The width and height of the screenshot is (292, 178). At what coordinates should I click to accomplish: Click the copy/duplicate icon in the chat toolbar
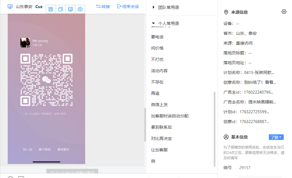pyautogui.click(x=61, y=9)
